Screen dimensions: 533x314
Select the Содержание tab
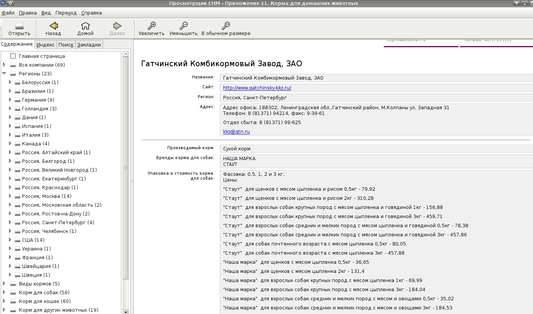[x=17, y=44]
